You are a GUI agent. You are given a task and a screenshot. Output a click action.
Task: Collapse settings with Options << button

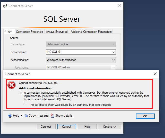pyautogui.click(x=110, y=126)
